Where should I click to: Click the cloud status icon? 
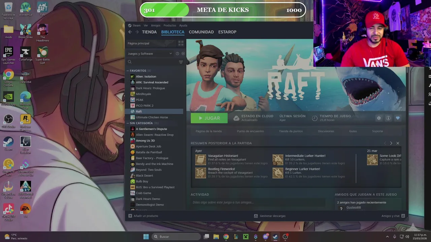236,118
